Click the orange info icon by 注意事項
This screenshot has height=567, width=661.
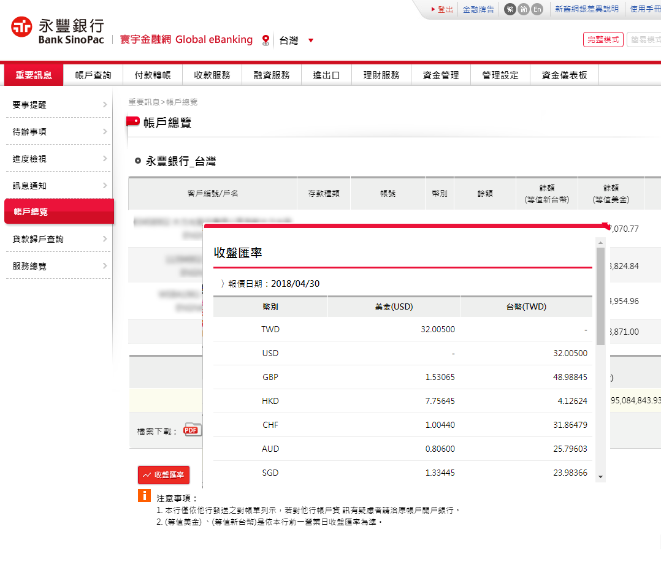click(144, 495)
